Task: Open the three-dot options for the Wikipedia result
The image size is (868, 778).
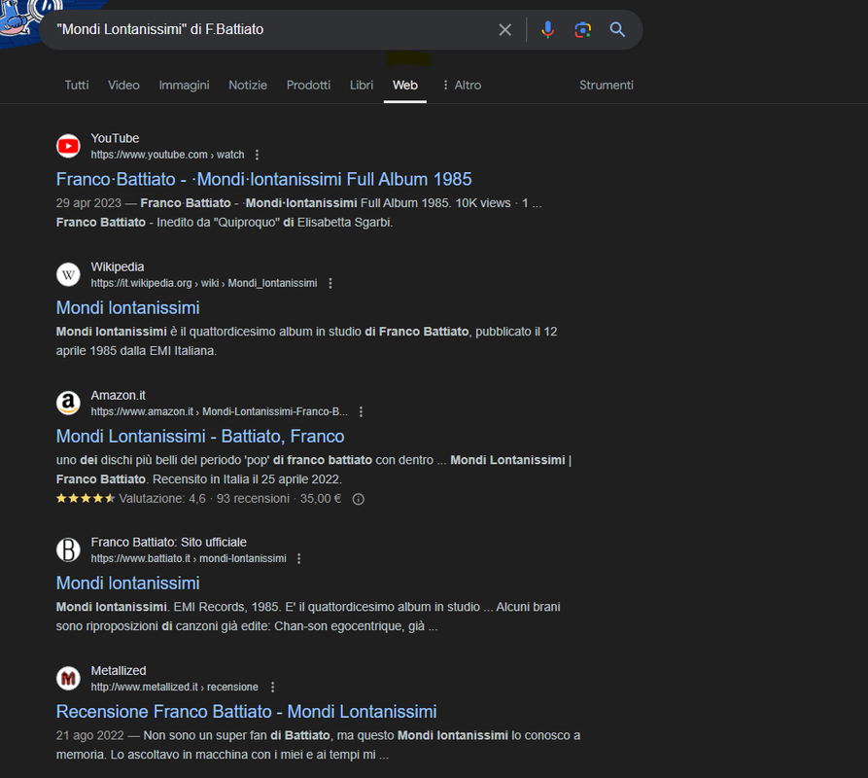Action: (330, 284)
